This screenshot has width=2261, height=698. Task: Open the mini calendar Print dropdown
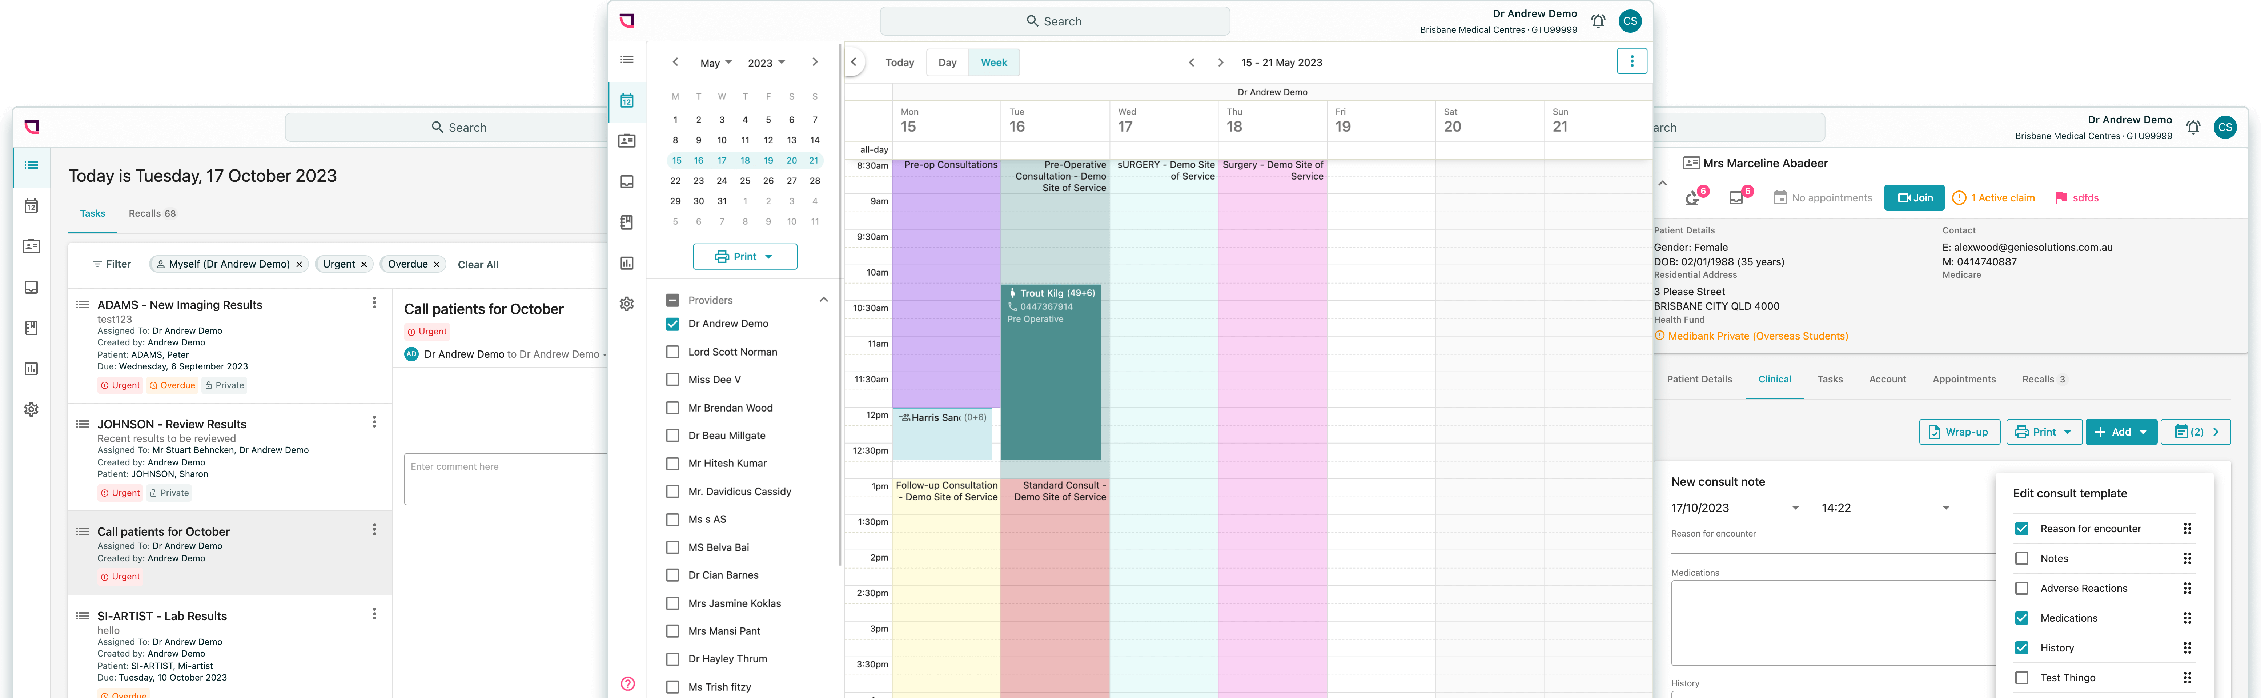pyautogui.click(x=744, y=256)
